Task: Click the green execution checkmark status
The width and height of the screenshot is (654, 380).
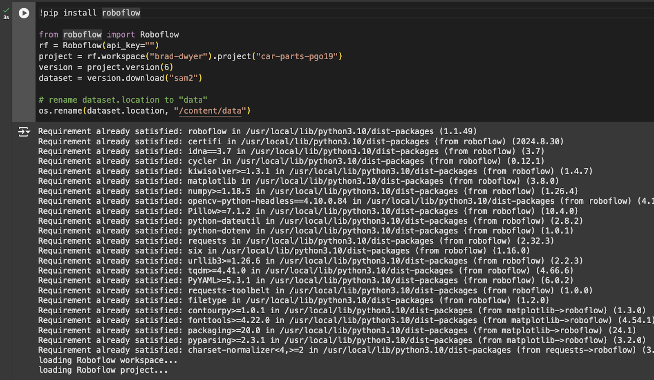Action: pos(6,11)
